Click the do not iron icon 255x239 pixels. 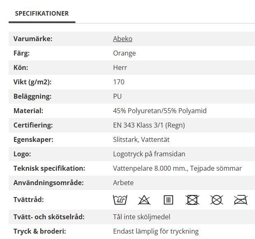241,200
